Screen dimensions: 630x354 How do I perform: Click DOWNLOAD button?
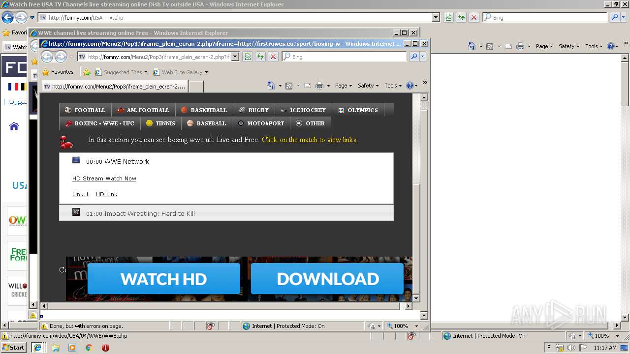pyautogui.click(x=327, y=279)
